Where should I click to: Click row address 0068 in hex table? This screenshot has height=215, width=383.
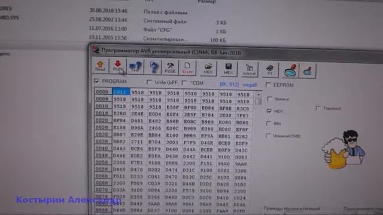coord(102,183)
